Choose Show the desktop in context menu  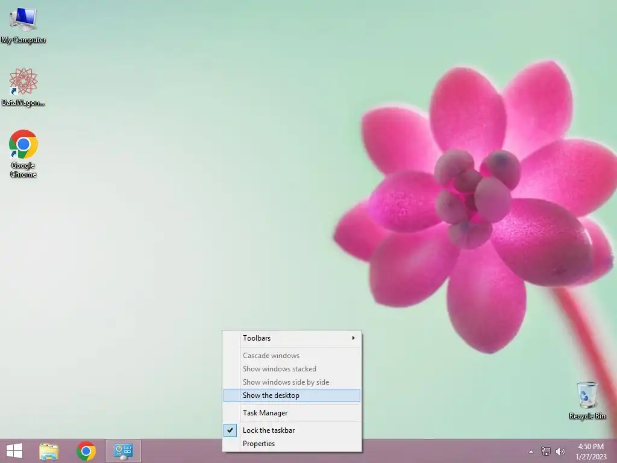click(292, 395)
